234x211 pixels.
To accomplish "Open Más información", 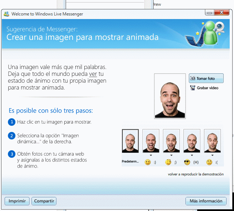I will click(x=206, y=201).
